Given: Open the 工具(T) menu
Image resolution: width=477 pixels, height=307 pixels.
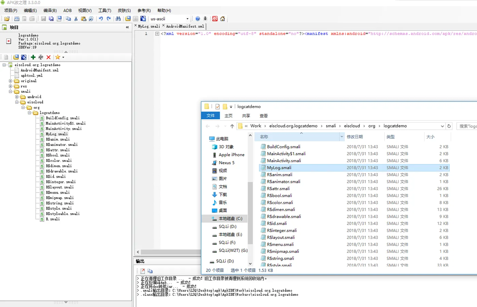Looking at the screenshot, I should click(x=105, y=11).
